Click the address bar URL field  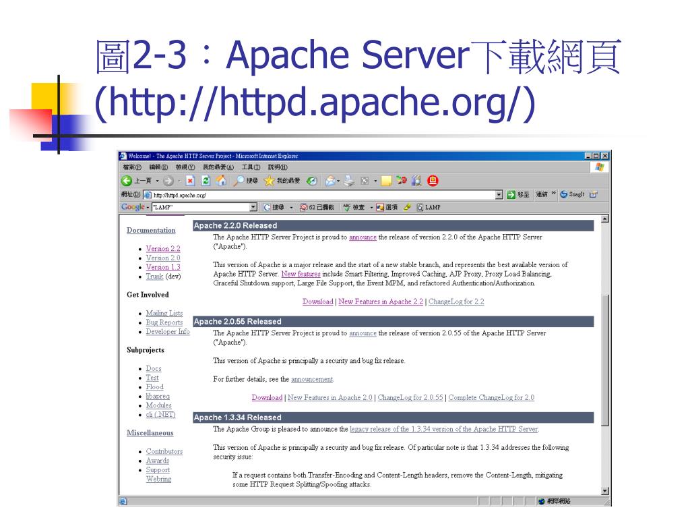(x=323, y=195)
